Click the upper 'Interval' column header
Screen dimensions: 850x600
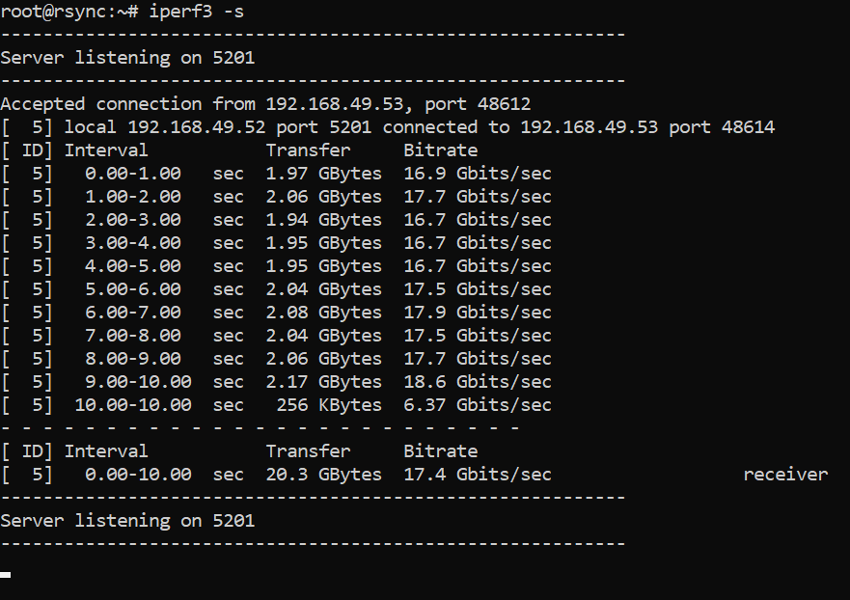click(x=106, y=150)
